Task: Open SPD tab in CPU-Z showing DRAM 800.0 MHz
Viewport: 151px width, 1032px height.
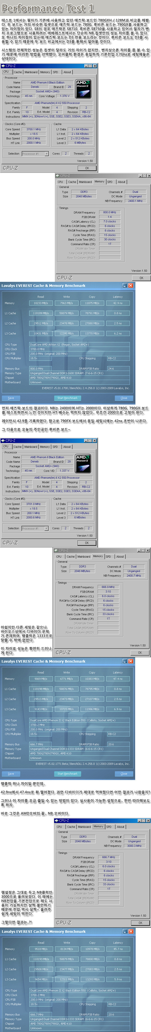Action: coord(110,182)
